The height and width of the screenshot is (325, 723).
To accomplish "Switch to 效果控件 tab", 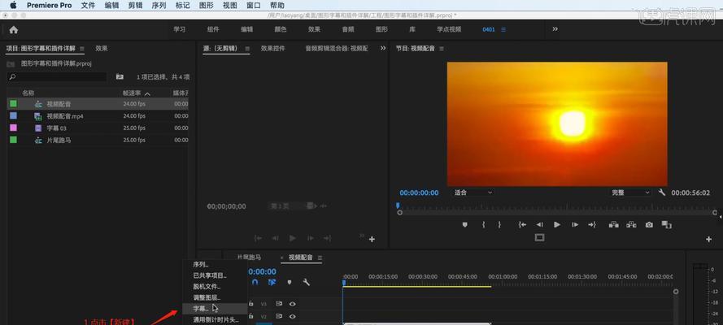I will tap(273, 48).
